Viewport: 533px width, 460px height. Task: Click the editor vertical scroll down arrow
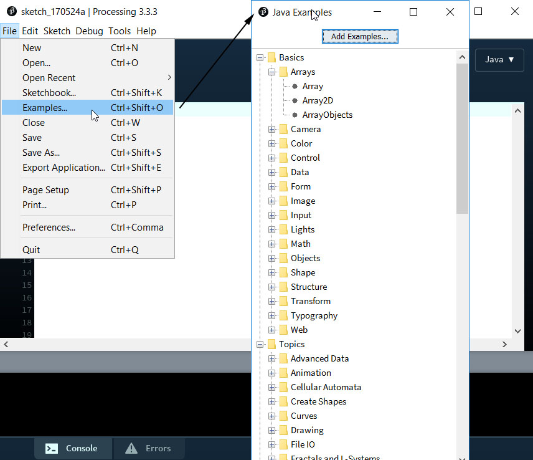(x=517, y=331)
